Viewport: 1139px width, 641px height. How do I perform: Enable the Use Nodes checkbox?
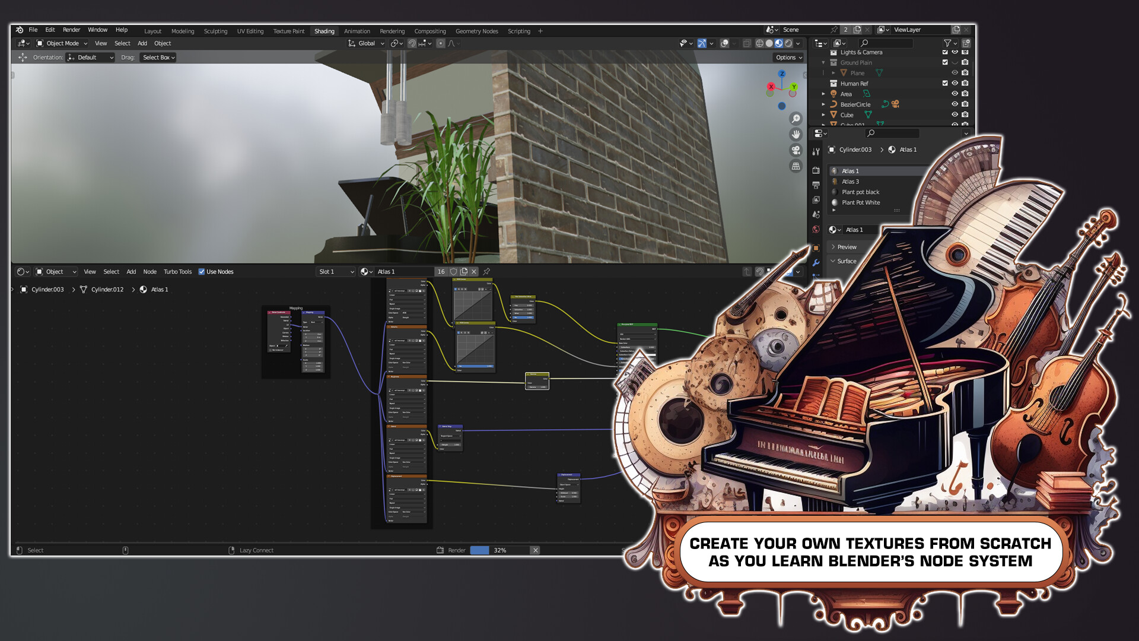(x=202, y=271)
